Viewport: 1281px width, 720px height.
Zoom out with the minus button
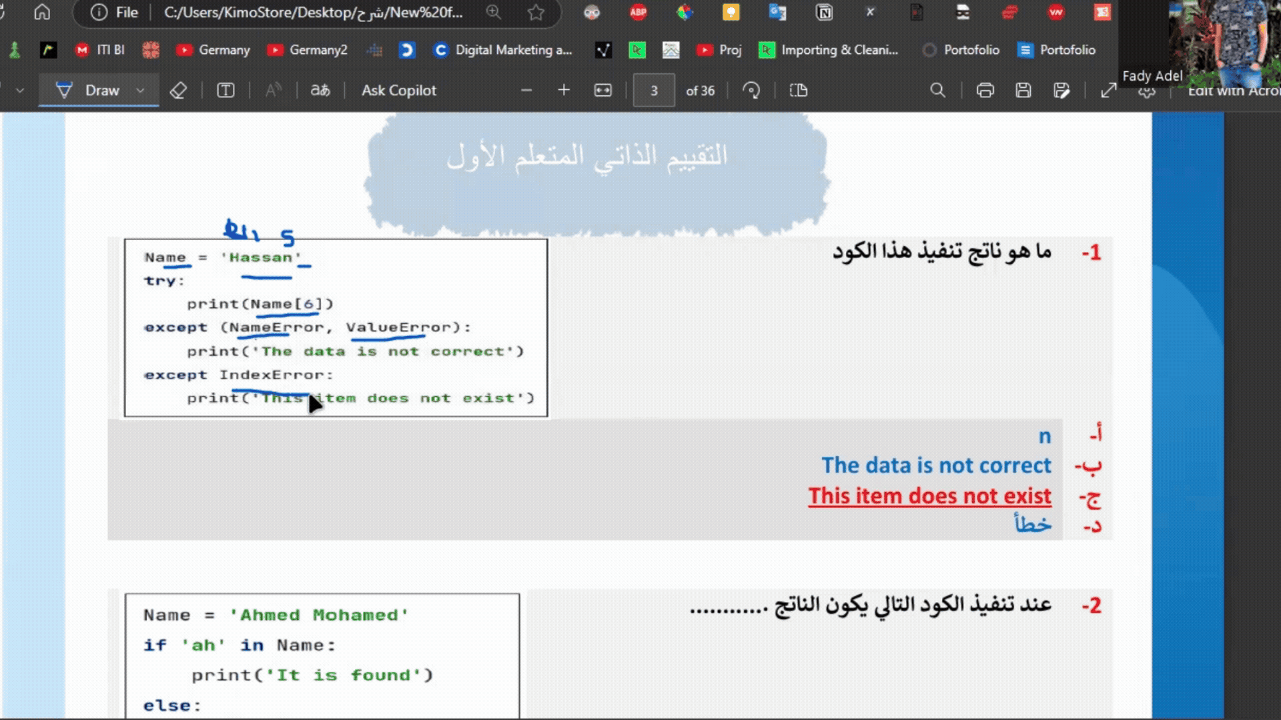pyautogui.click(x=526, y=91)
